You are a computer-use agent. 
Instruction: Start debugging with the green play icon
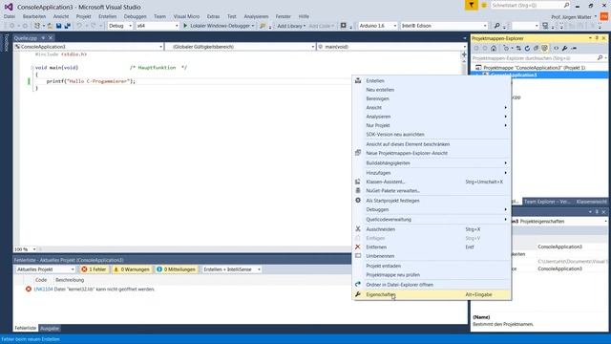click(x=185, y=26)
